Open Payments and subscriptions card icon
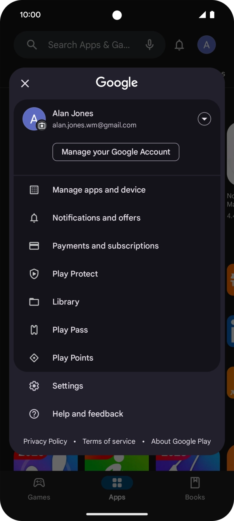 click(34, 246)
